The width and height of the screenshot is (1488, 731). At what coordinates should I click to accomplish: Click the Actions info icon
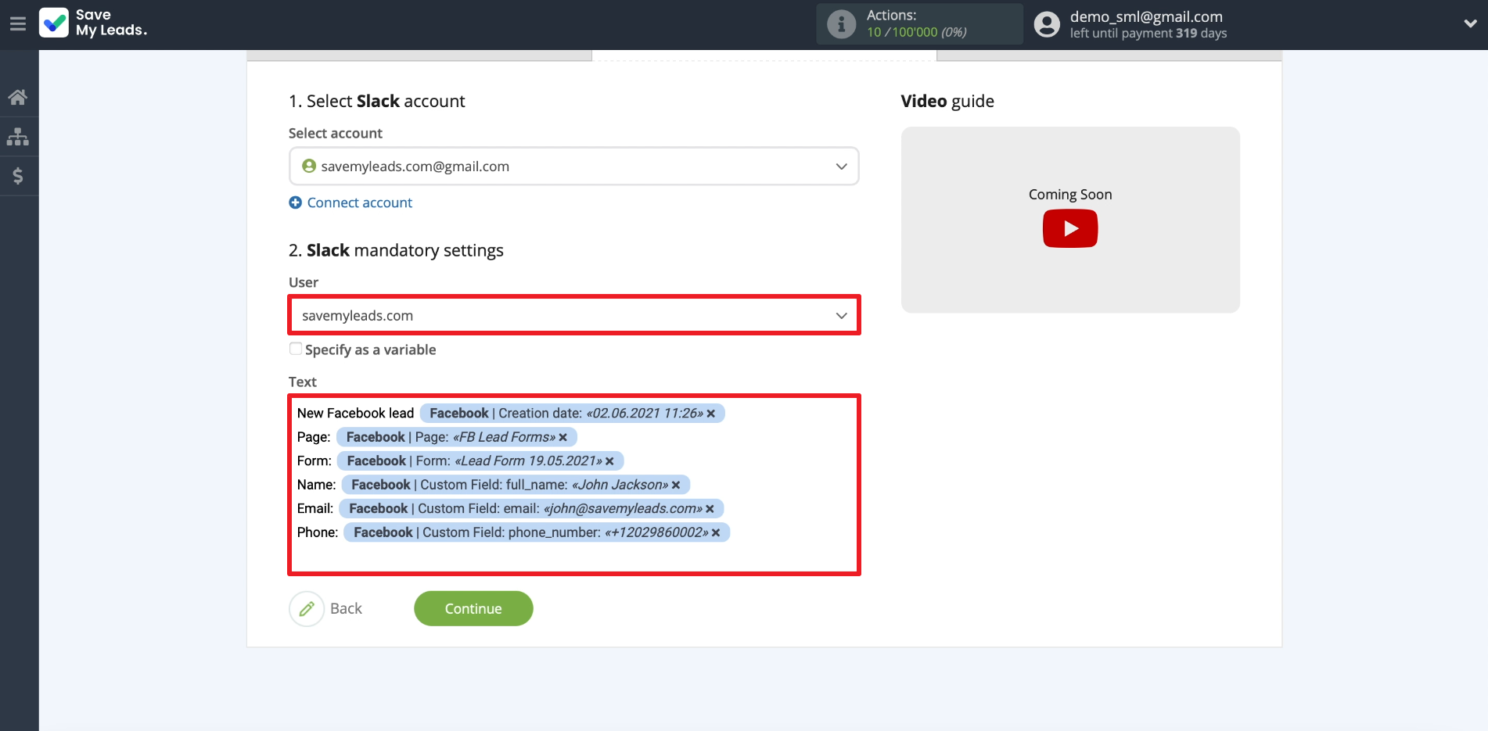tap(841, 24)
